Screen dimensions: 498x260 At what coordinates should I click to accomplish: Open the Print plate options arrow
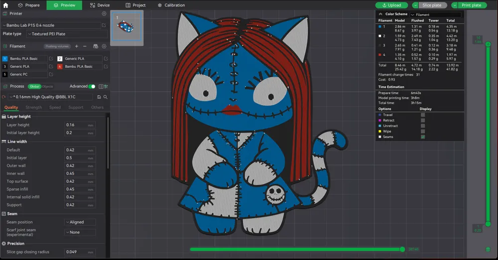pyautogui.click(x=455, y=5)
